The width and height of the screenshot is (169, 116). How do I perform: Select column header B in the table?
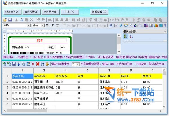point(44,70)
